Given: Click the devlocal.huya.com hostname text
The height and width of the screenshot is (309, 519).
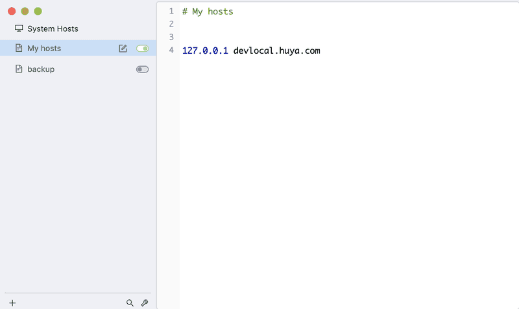Looking at the screenshot, I should click(x=276, y=51).
